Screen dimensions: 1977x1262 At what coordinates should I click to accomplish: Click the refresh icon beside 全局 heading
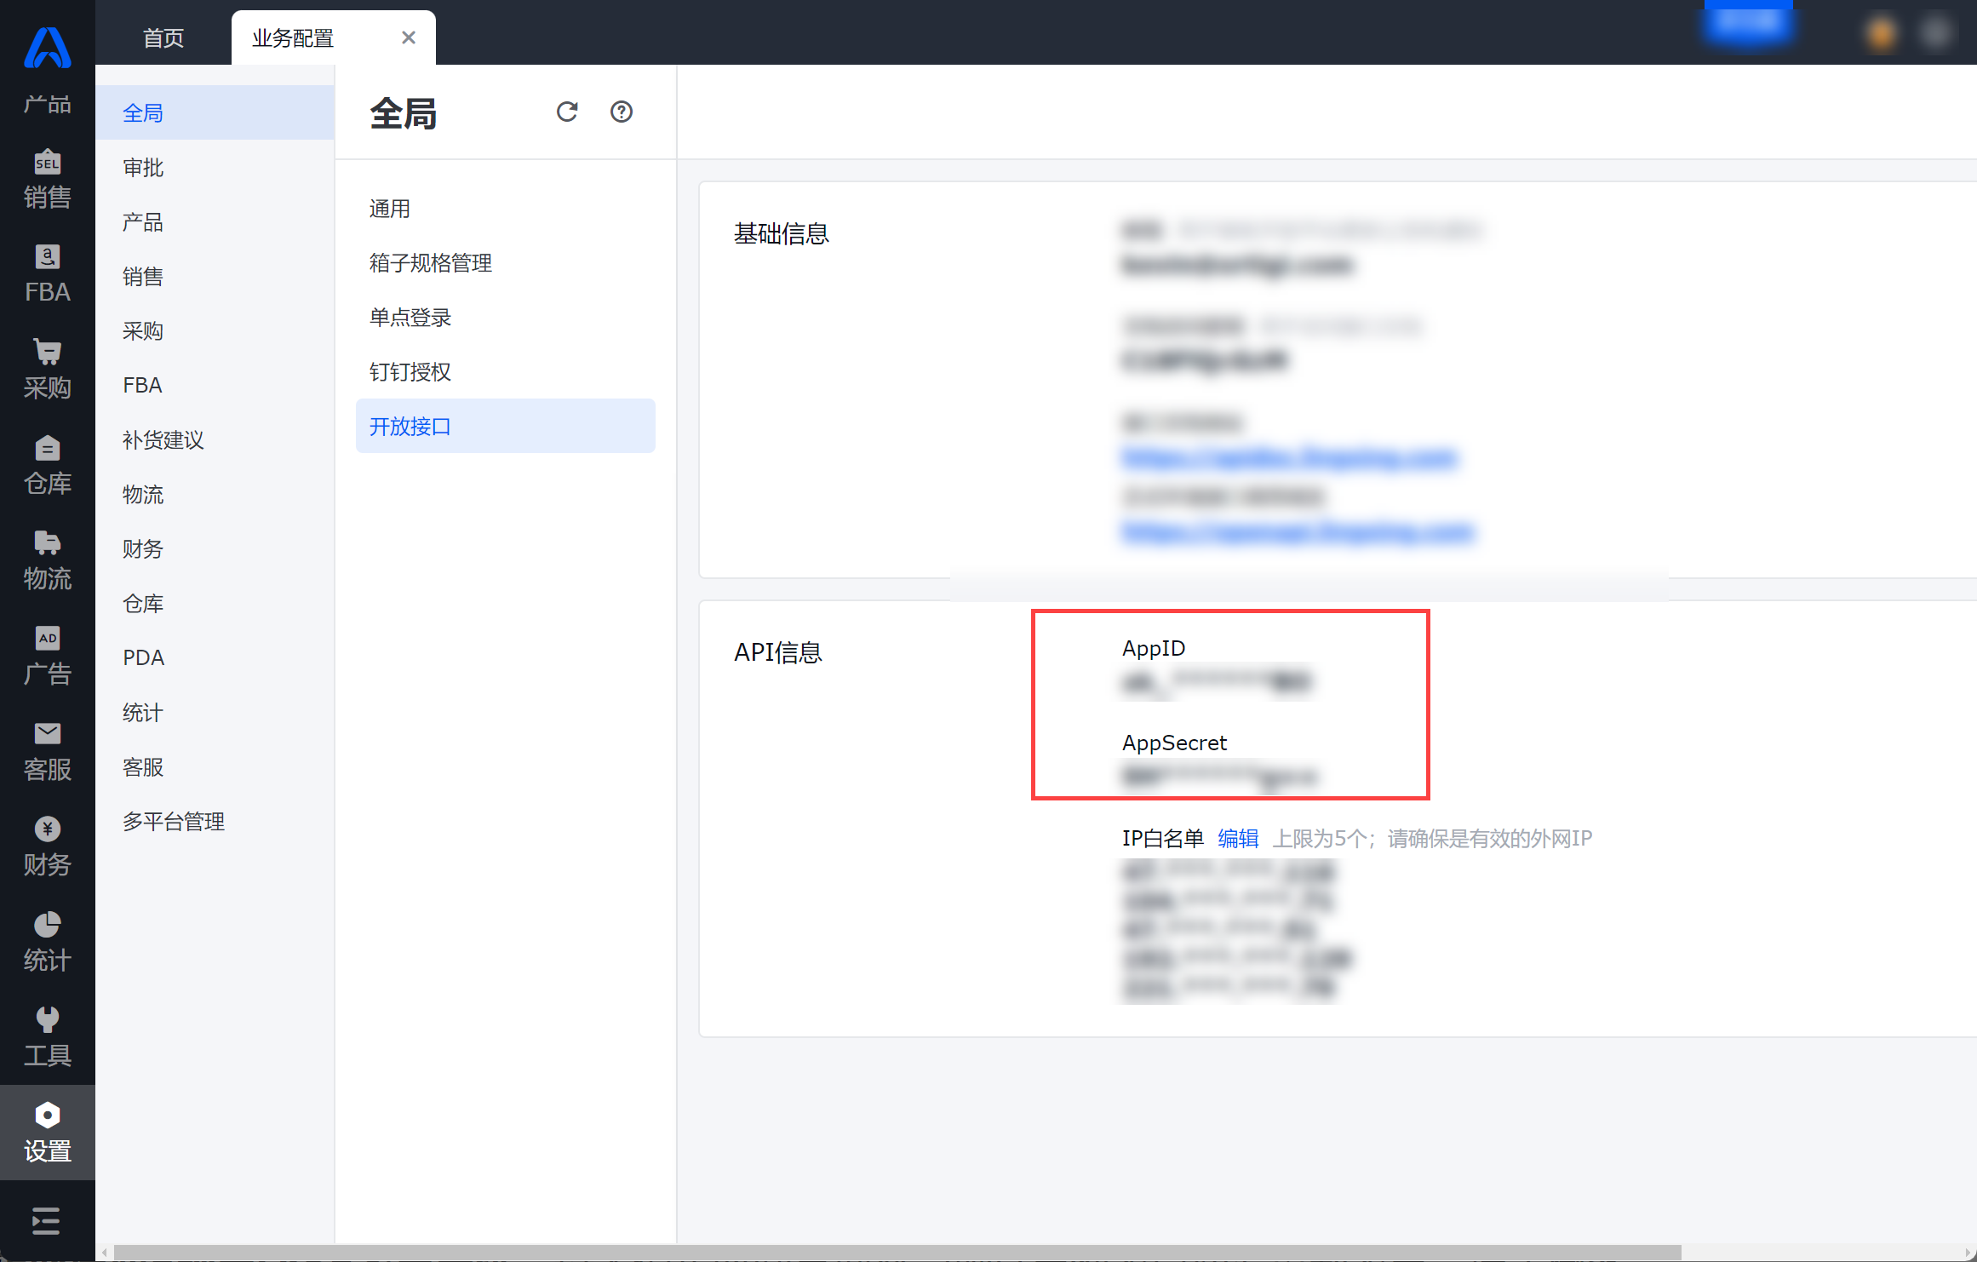point(567,112)
